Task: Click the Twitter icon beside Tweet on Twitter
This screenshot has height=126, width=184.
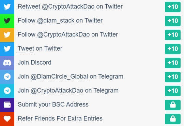Action: pyautogui.click(x=7, y=49)
